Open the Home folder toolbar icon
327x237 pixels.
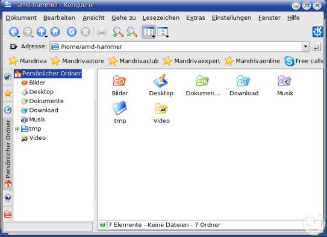point(55,32)
